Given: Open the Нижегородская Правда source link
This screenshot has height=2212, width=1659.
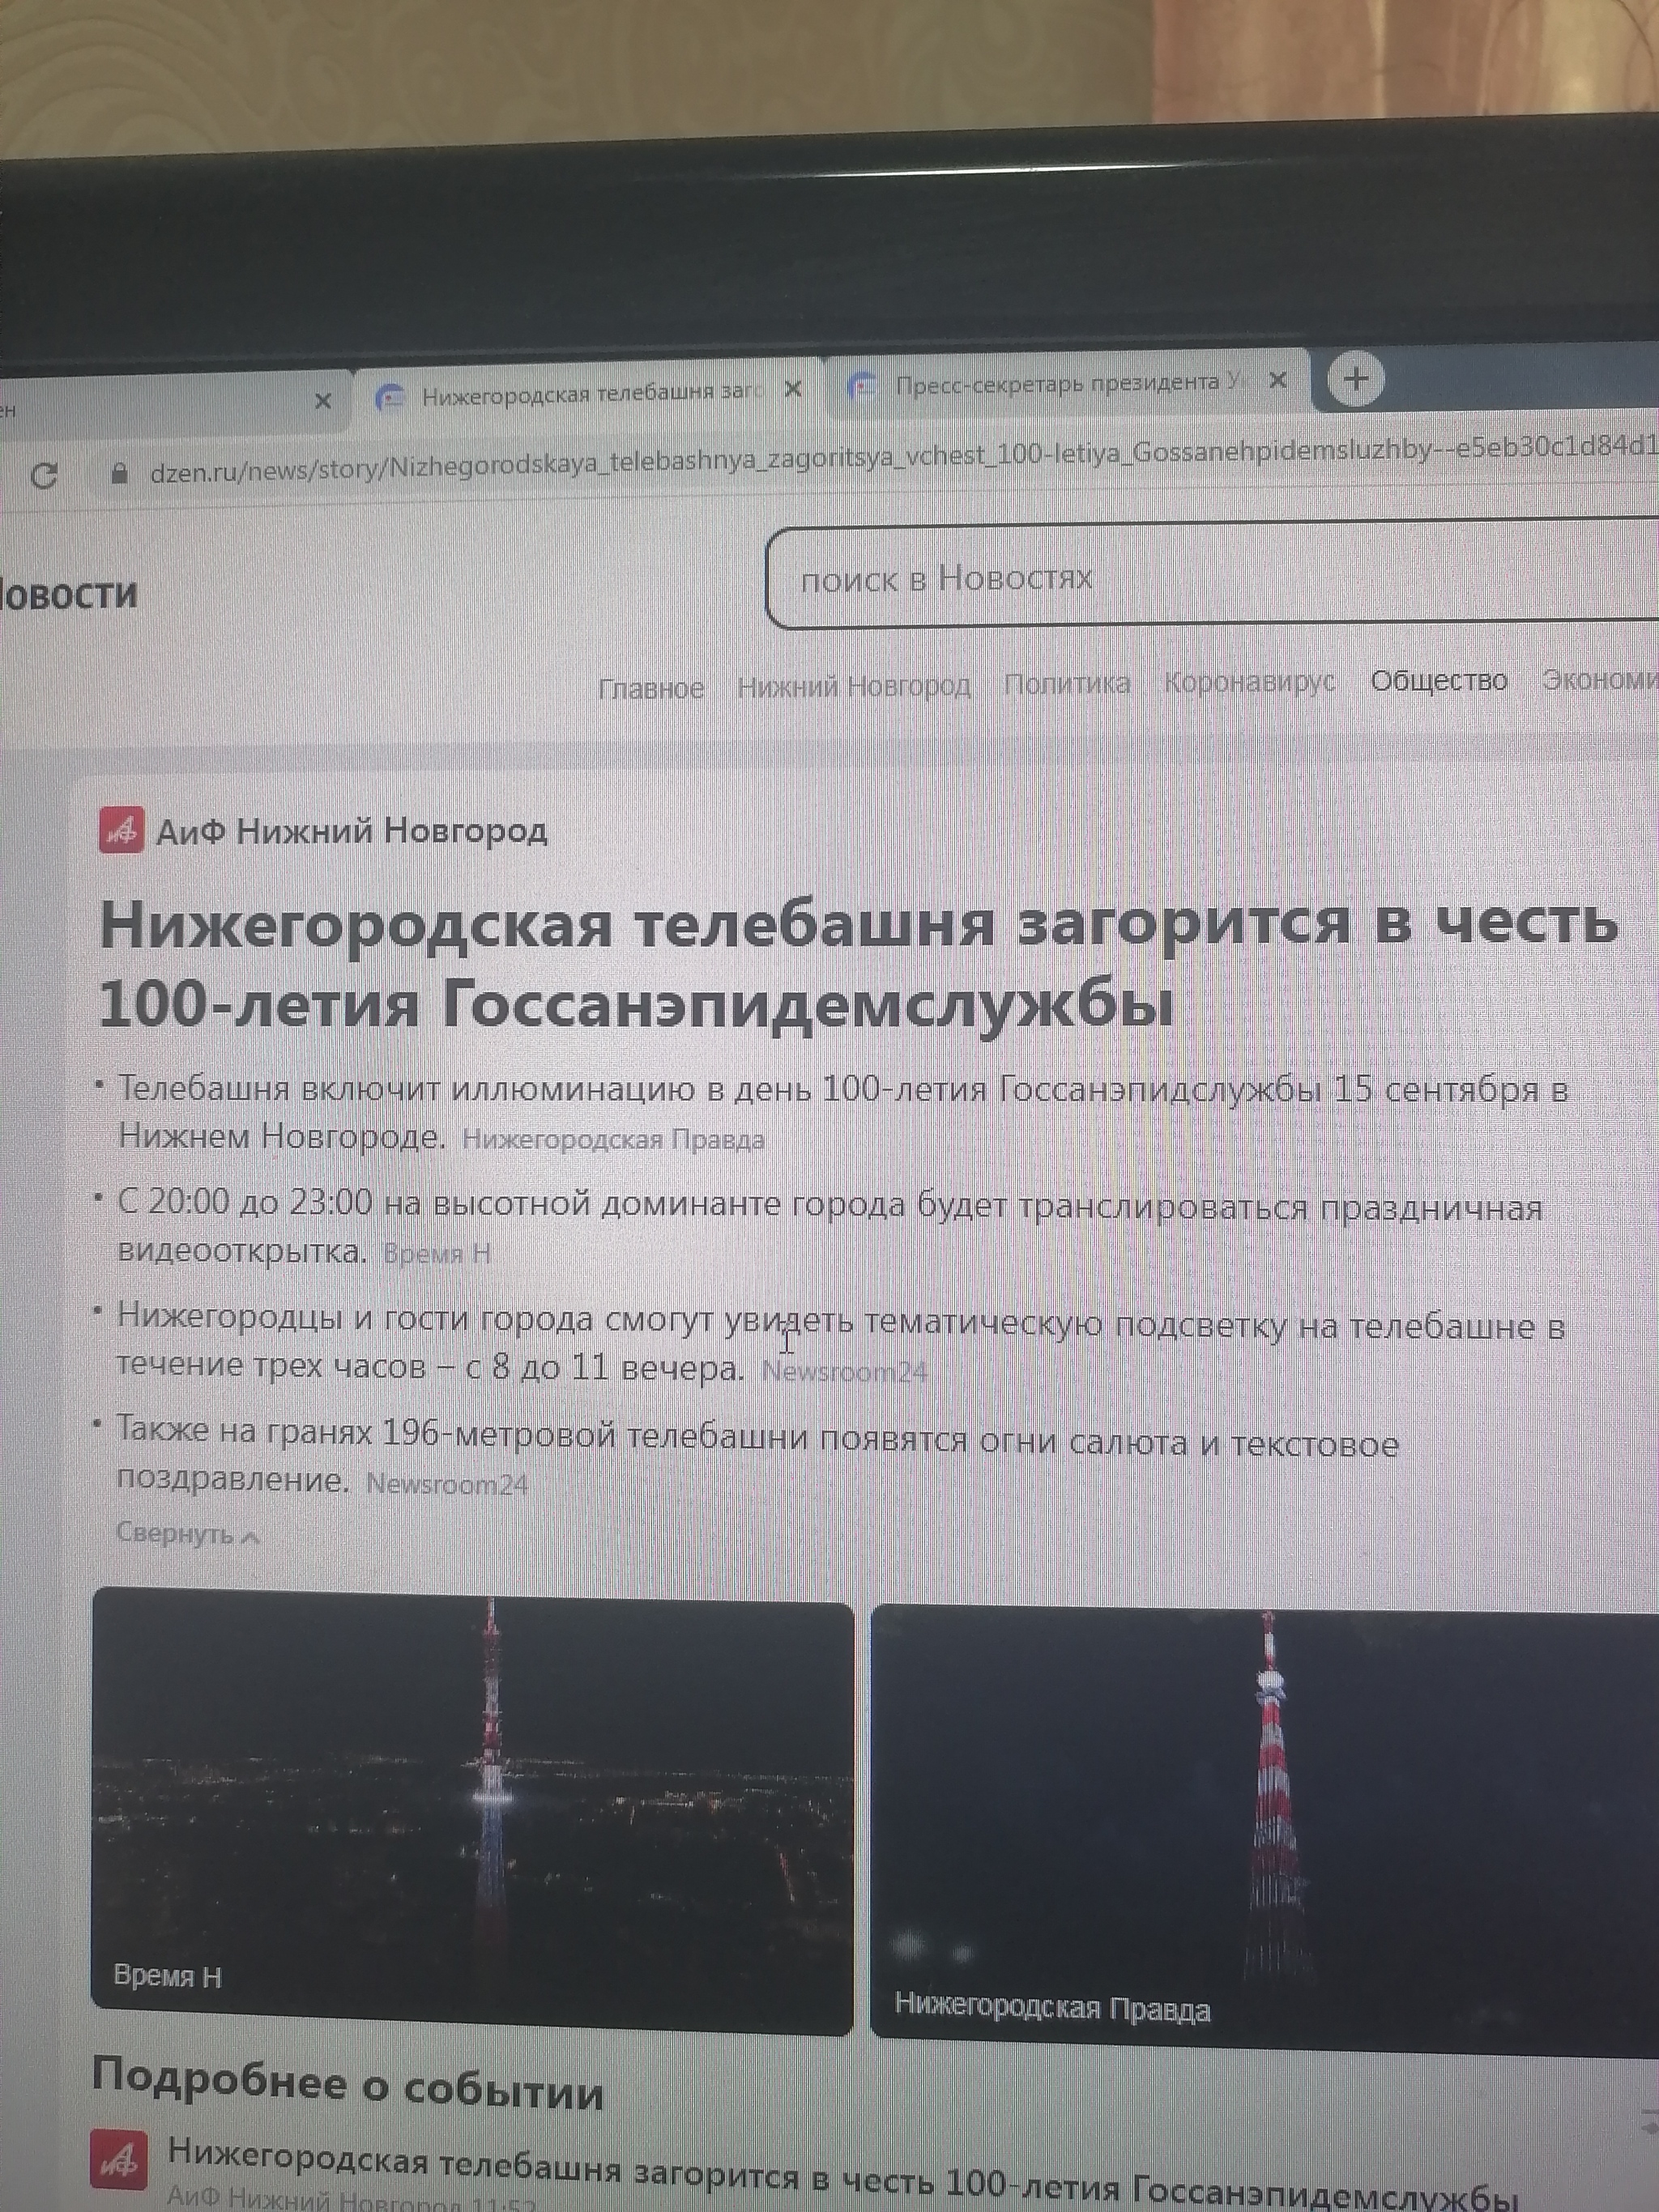Looking at the screenshot, I should tap(613, 1140).
